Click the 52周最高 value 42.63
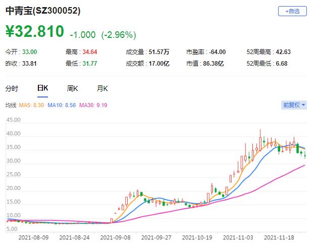318x244 pixels. pos(283,52)
